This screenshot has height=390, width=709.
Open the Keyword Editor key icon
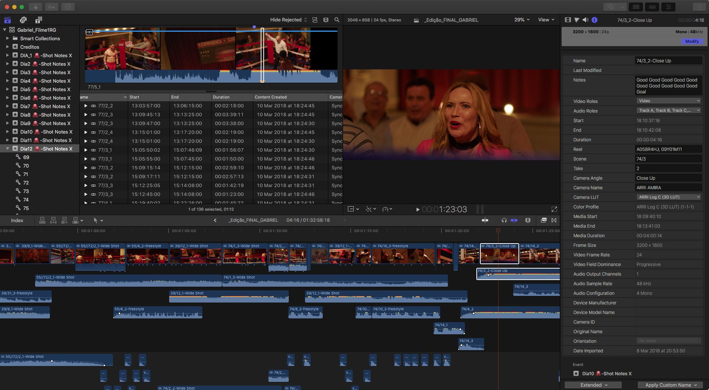click(52, 7)
